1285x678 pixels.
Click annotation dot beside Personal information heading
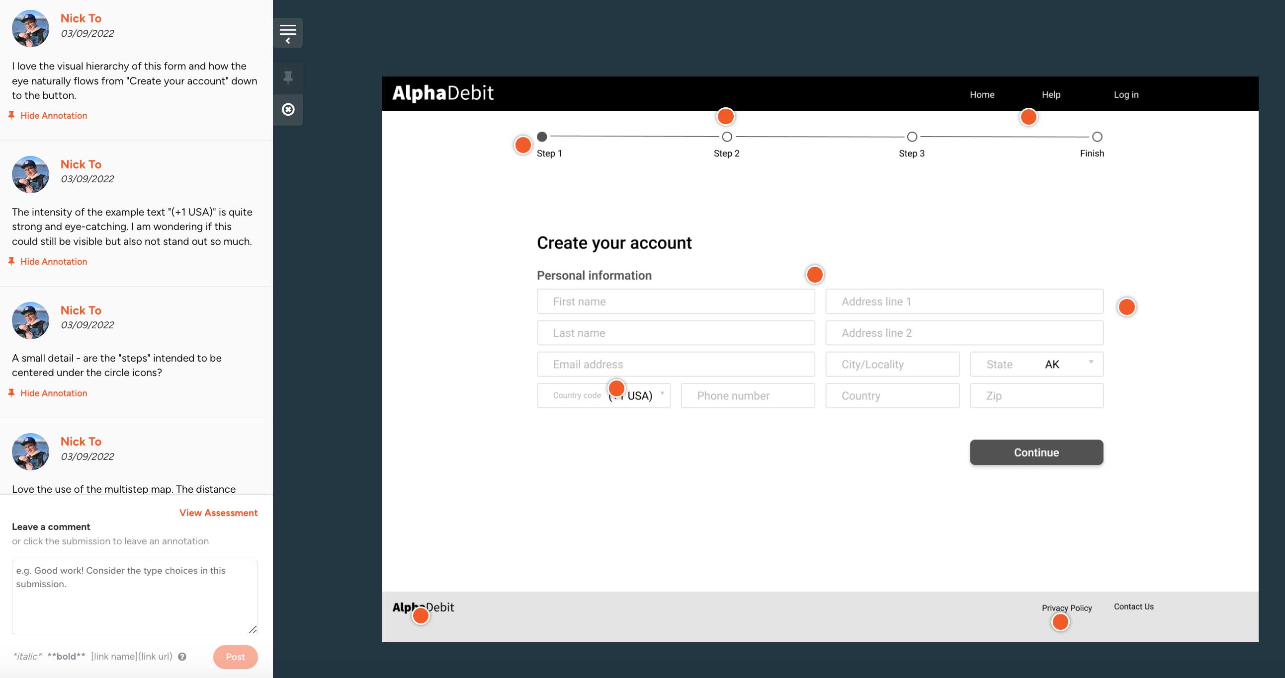click(814, 275)
